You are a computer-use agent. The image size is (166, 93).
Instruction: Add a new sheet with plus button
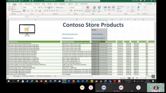(55, 76)
